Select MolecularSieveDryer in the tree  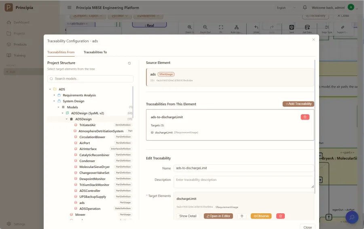[x=95, y=167]
